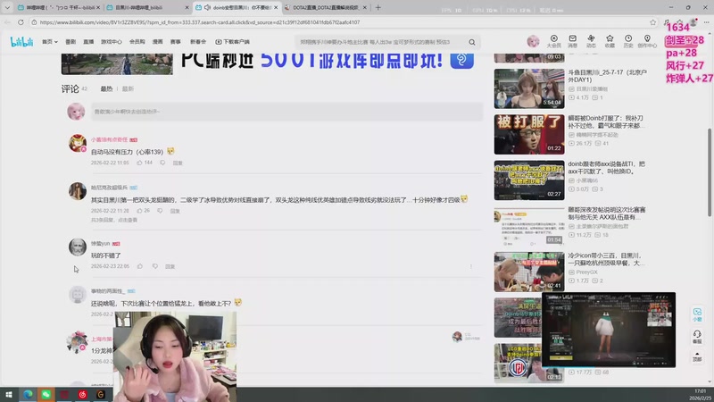Open the Windows Start menu
Screen dimensions: 714x402
(9, 395)
